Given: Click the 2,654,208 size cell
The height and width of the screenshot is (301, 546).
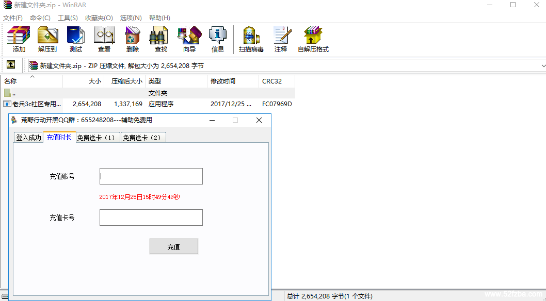Looking at the screenshot, I should point(87,104).
